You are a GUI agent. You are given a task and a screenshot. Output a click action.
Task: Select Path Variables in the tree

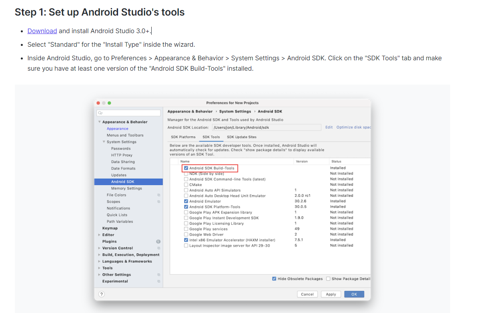(x=120, y=222)
